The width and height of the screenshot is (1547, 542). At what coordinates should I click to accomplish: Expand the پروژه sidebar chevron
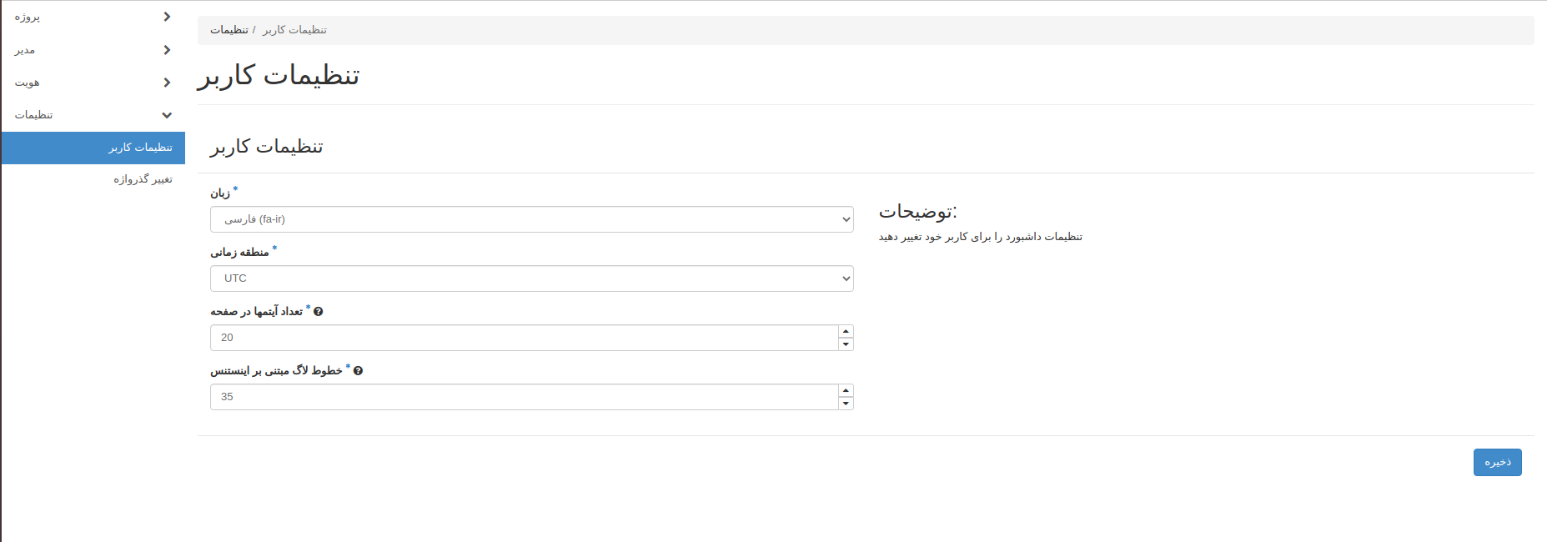tap(167, 17)
